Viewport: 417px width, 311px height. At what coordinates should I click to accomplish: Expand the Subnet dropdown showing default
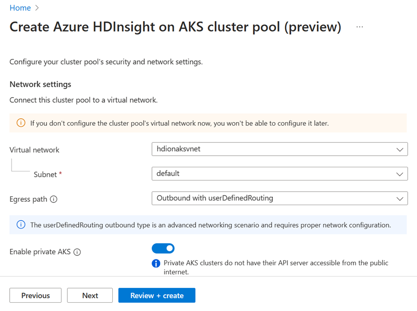click(x=279, y=174)
